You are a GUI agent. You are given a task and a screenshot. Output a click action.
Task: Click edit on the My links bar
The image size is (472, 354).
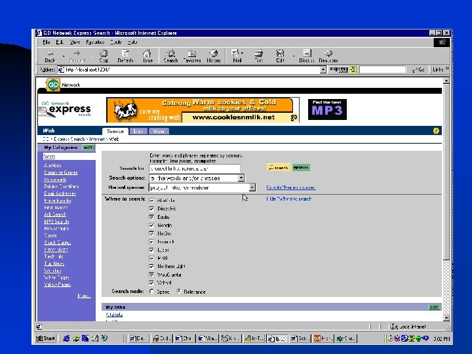pos(434,307)
